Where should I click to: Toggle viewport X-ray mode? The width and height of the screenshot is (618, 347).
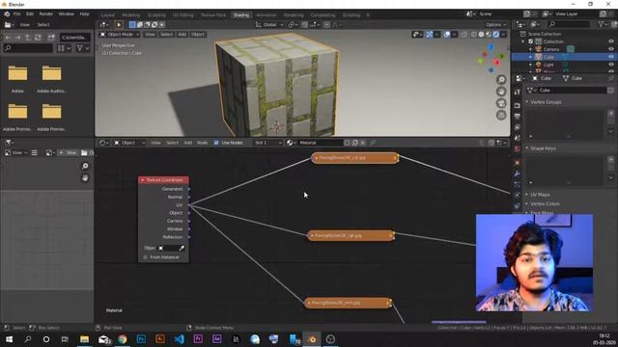click(463, 35)
